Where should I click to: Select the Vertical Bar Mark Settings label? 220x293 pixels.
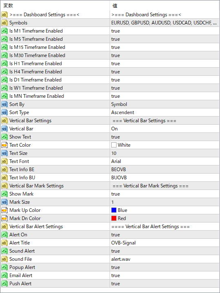(37, 186)
